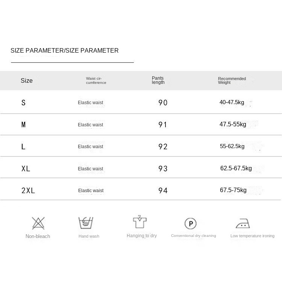Click the Hand wash basin icon
The height and width of the screenshot is (282, 282).
[86, 223]
